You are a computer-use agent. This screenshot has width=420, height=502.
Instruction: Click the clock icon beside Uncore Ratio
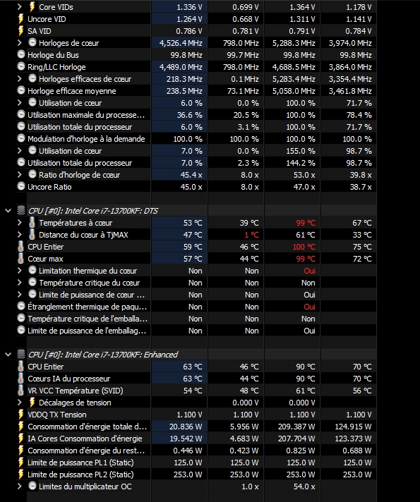21,186
